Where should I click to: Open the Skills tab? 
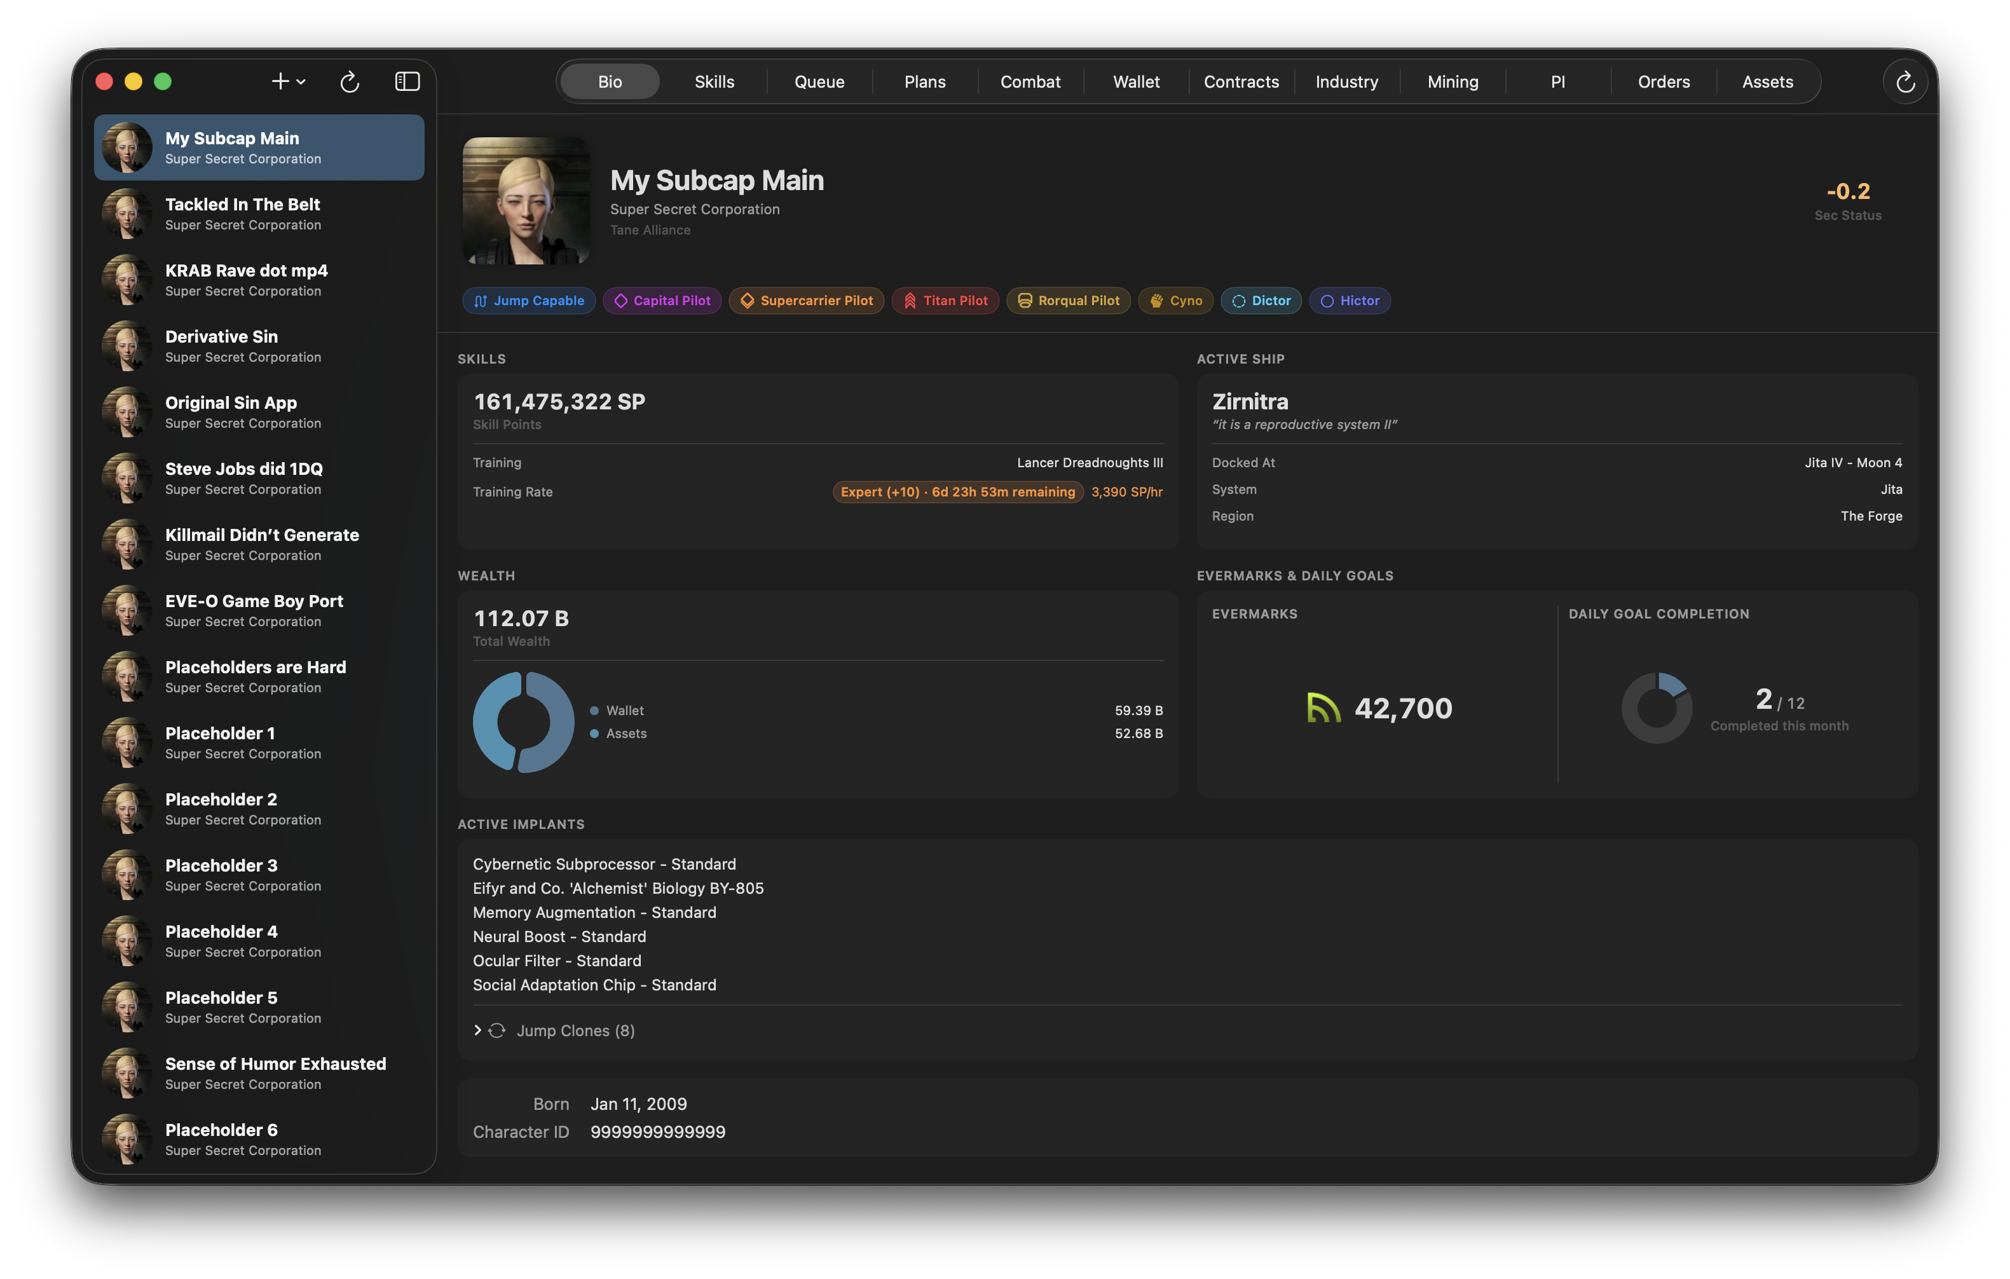point(714,82)
